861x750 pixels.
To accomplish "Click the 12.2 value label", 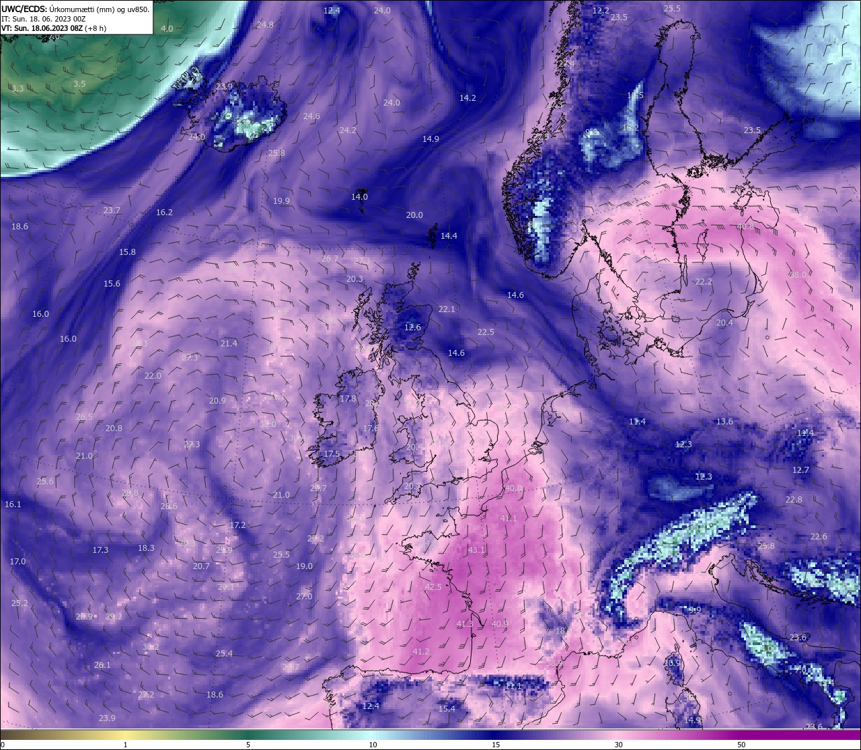I will tap(601, 11).
